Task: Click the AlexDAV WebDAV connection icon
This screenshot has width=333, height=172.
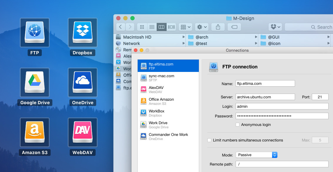Action: [x=144, y=90]
